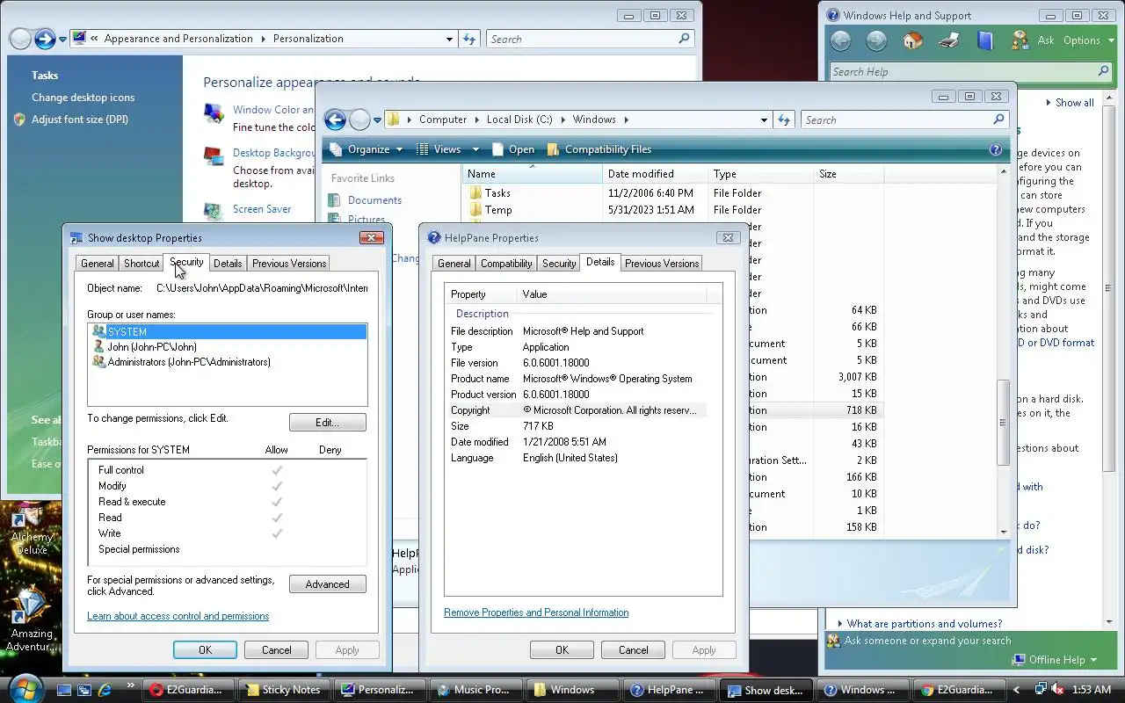1125x703 pixels.
Task: Click 'Remove Properties and Personal Information' link
Action: point(536,612)
